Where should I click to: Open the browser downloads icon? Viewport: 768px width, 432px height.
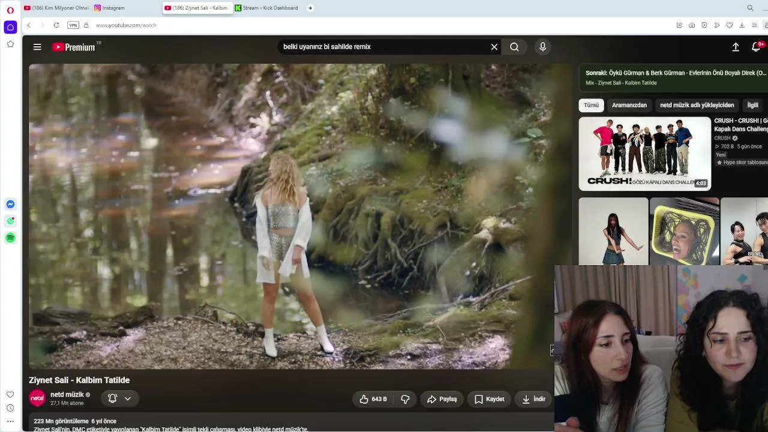(742, 25)
